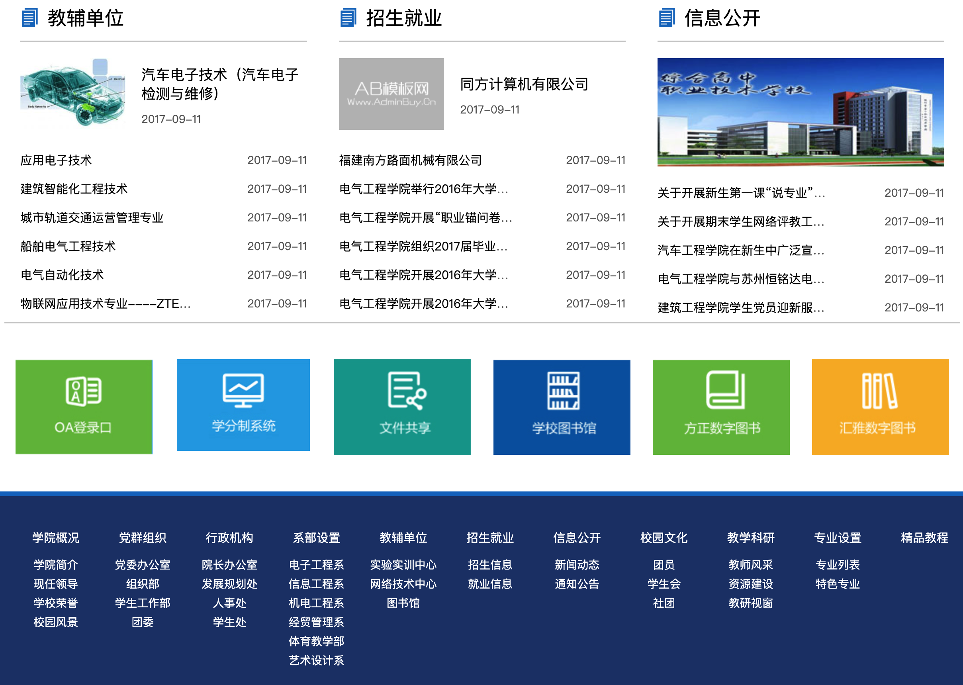Click footer heading 精品教程
The width and height of the screenshot is (963, 685).
tap(924, 538)
